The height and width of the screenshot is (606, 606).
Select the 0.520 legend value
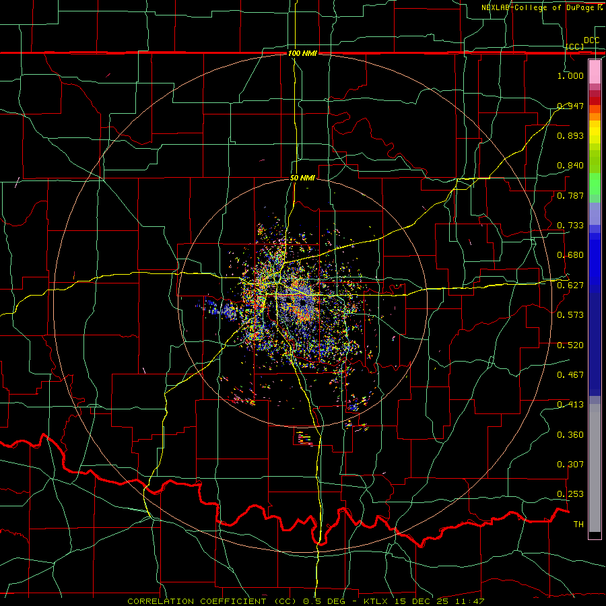click(570, 345)
